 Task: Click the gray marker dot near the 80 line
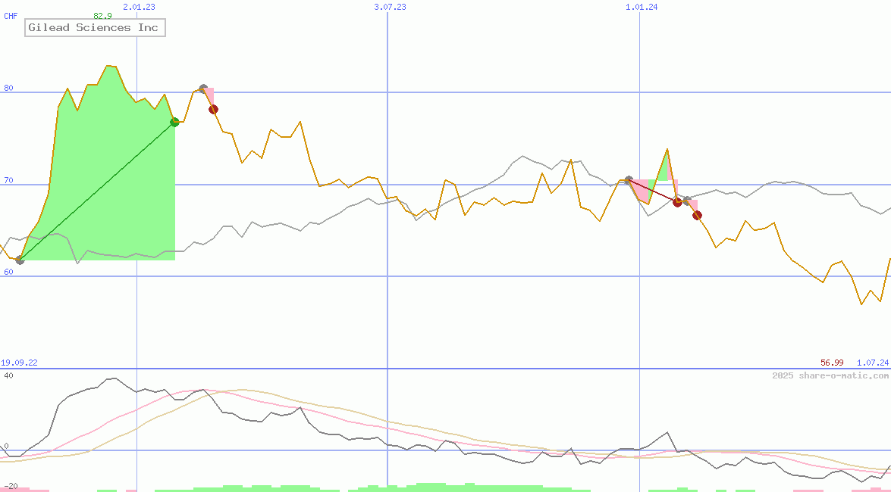[203, 89]
